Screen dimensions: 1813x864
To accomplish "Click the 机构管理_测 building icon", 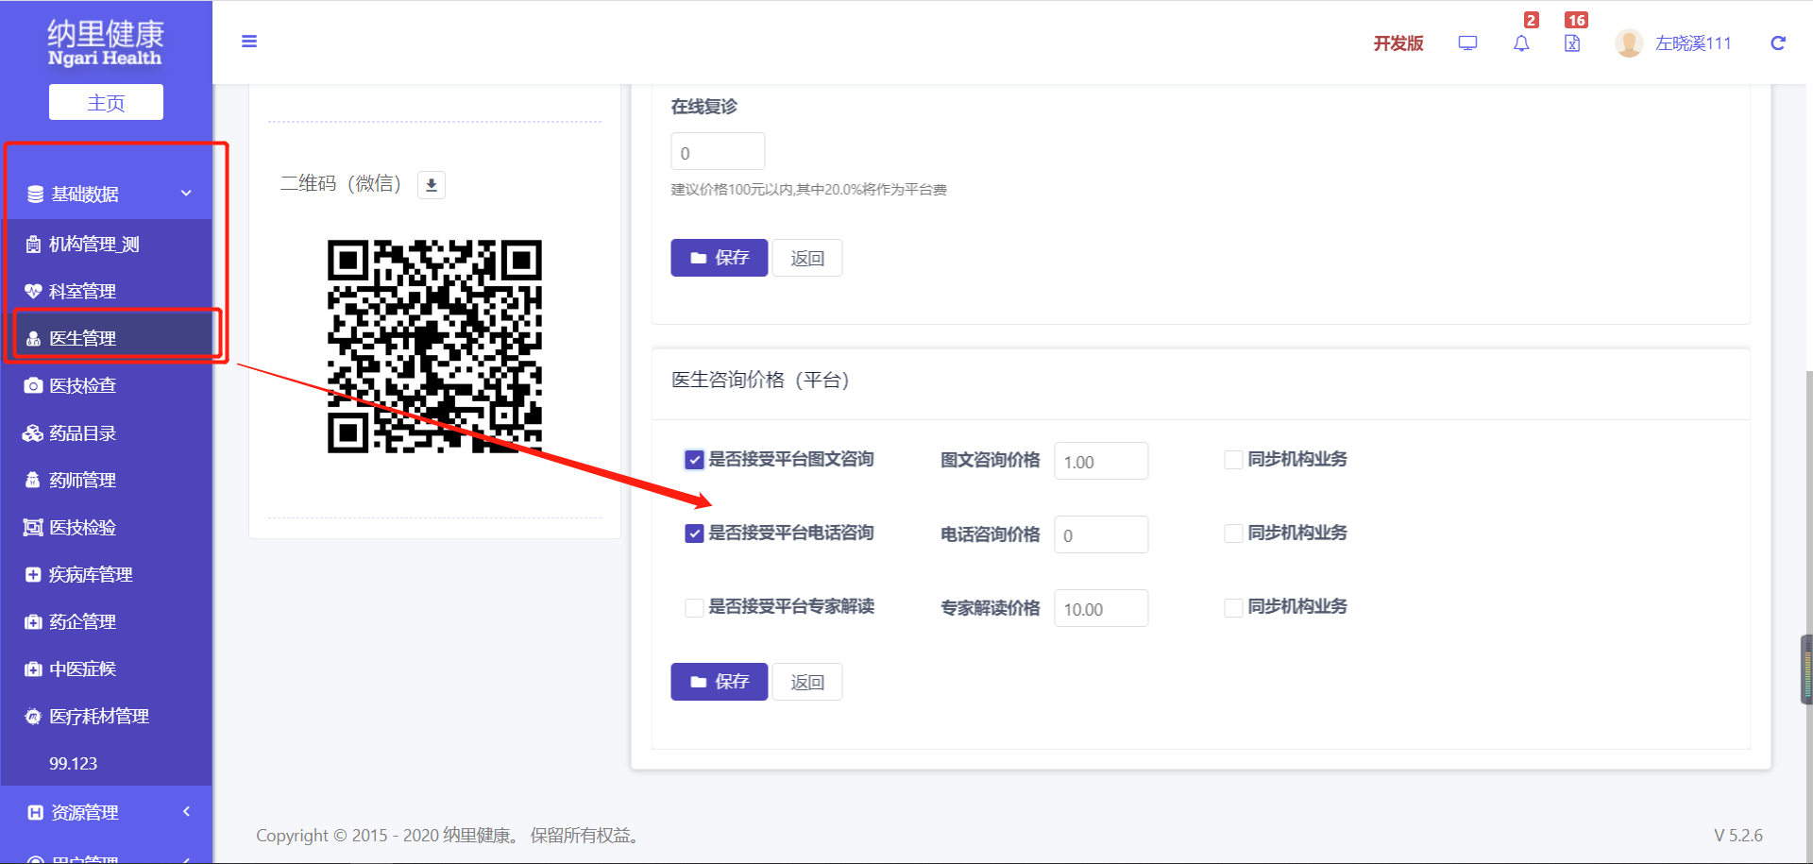I will (x=33, y=245).
